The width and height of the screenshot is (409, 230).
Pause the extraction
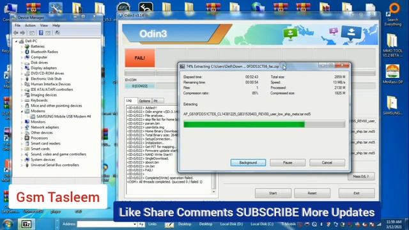click(x=288, y=162)
